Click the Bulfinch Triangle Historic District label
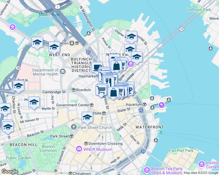This screenshot has width=219, height=175. click(81, 65)
